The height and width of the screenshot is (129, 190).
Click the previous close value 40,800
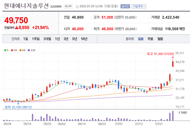[x=78, y=18]
